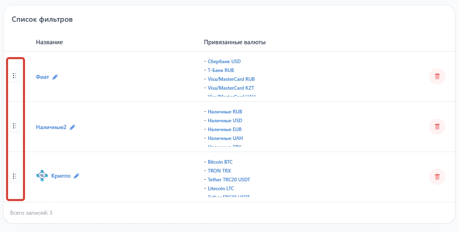This screenshot has height=232, width=459.
Task: Open the Наличные2 filter name link
Action: point(51,127)
